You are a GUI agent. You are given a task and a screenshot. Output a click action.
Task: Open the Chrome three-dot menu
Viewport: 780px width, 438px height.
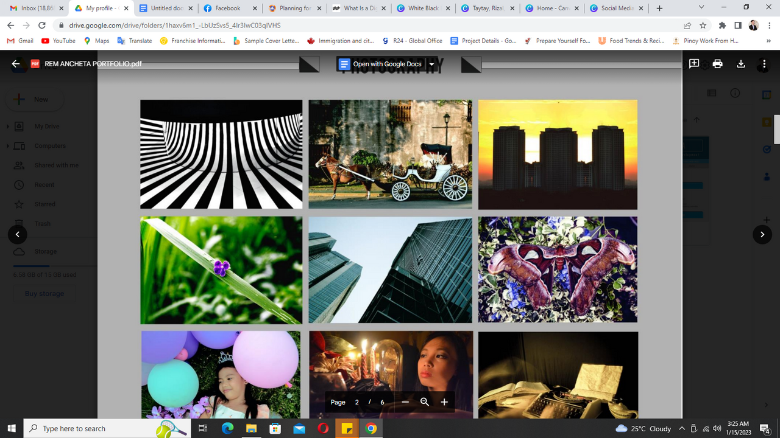pos(770,26)
